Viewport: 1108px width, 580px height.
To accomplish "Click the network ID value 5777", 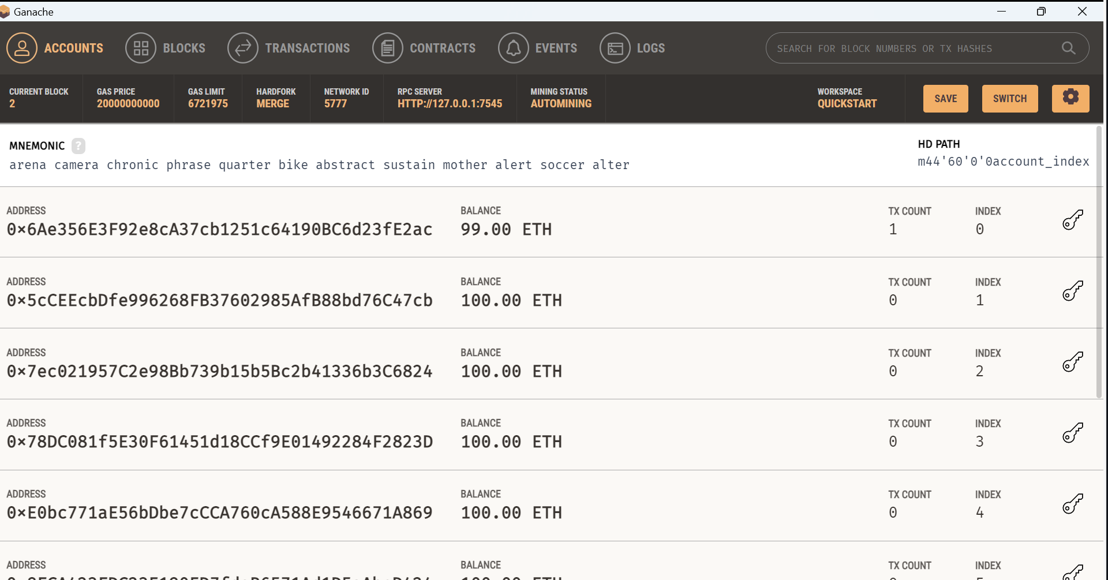I will click(x=335, y=104).
